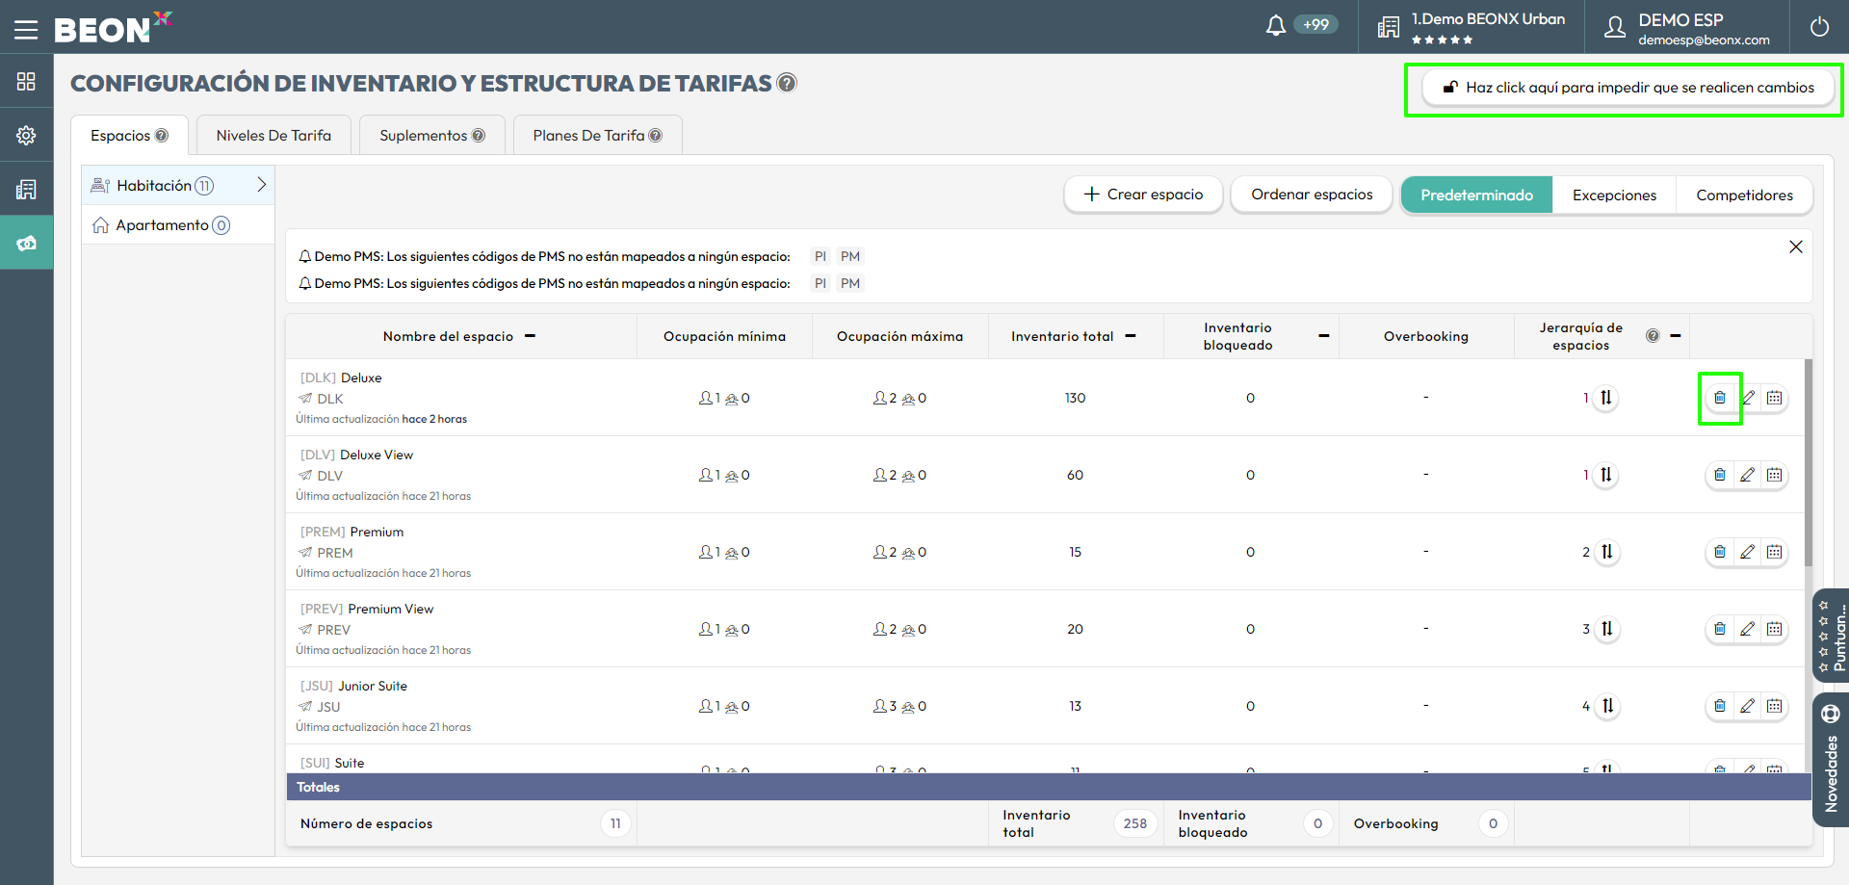Open the building icon in sidebar

click(x=26, y=189)
